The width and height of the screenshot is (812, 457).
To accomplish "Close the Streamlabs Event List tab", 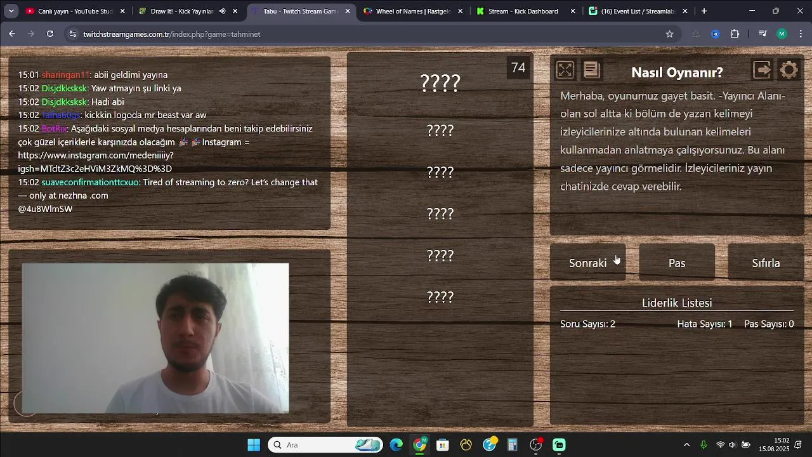I will click(685, 11).
